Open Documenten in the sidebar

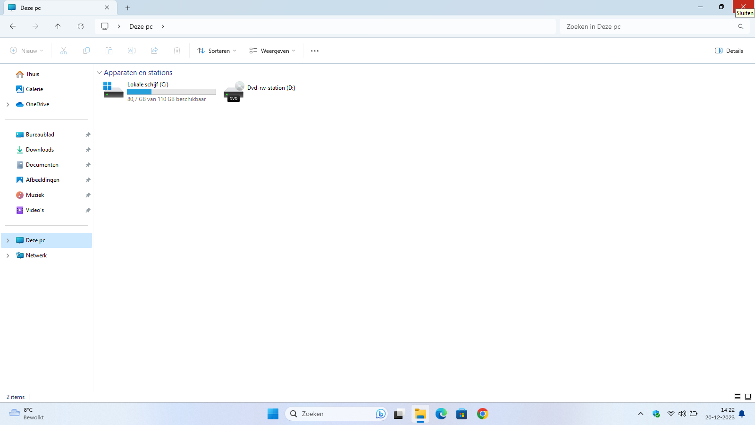pyautogui.click(x=42, y=165)
